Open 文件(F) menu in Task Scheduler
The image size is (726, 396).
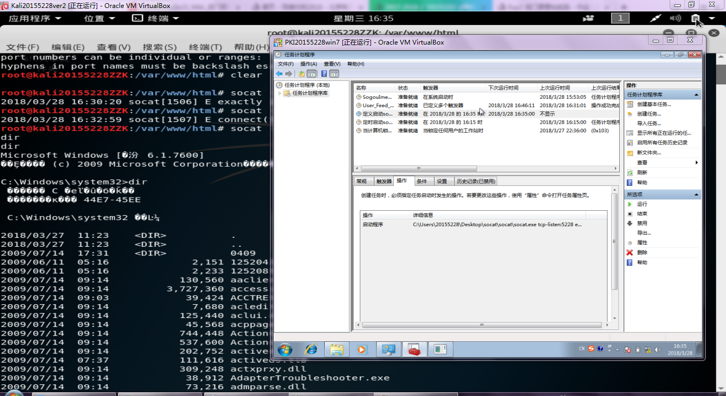point(285,64)
